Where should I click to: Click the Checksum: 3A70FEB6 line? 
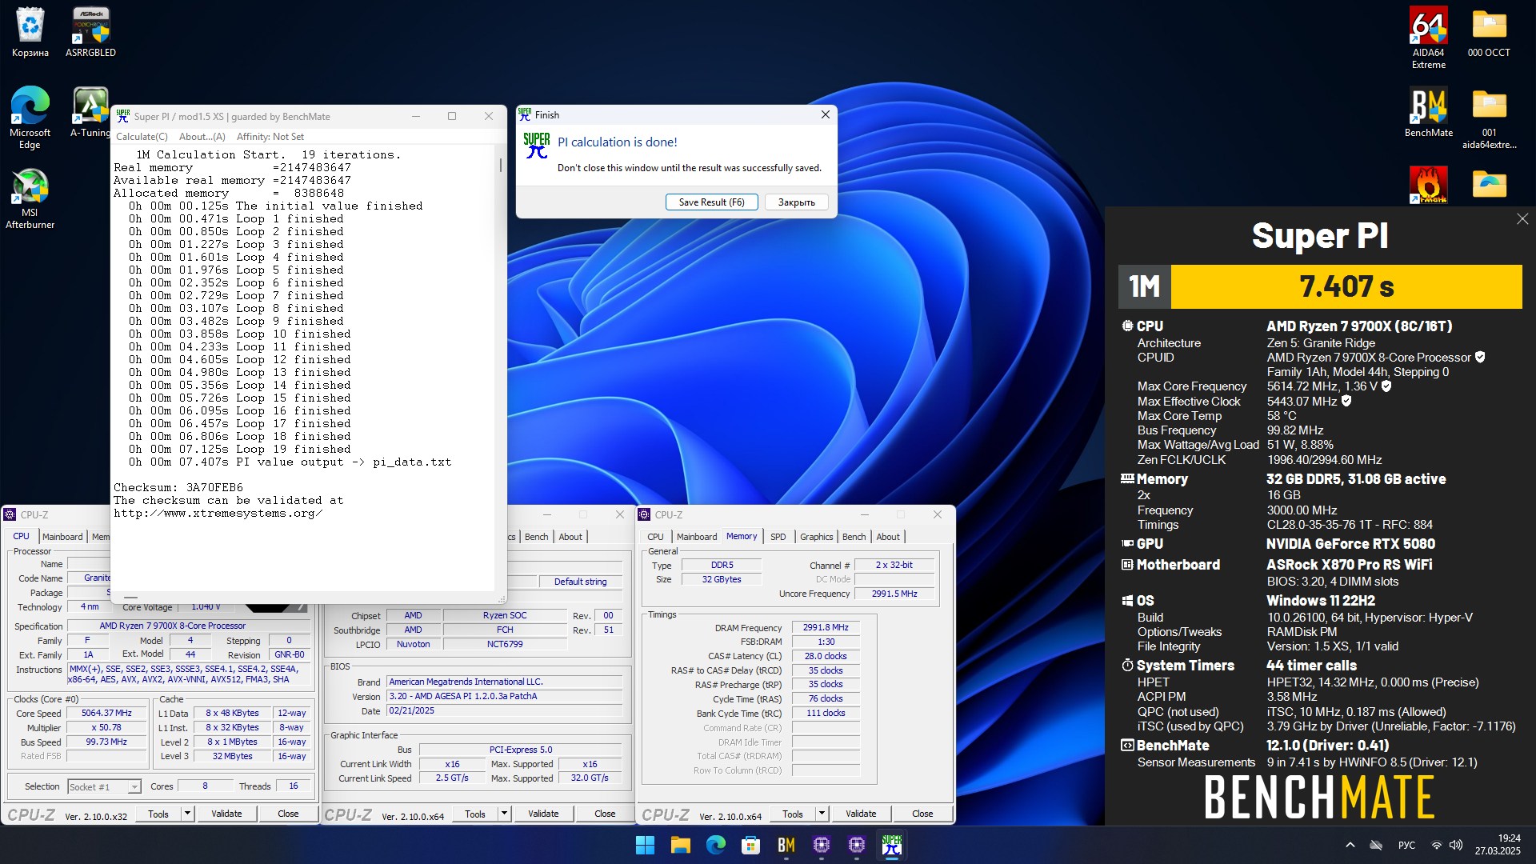(178, 487)
